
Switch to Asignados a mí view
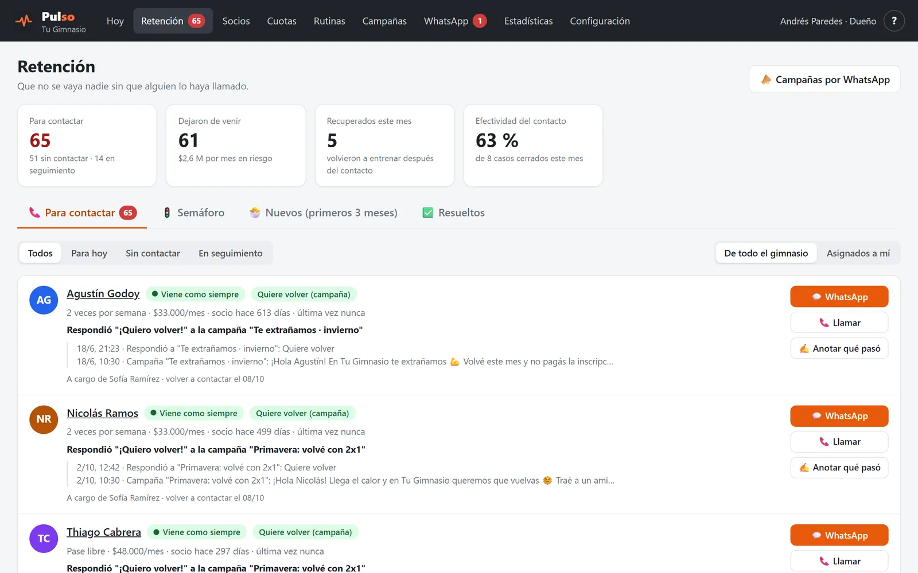tap(858, 253)
